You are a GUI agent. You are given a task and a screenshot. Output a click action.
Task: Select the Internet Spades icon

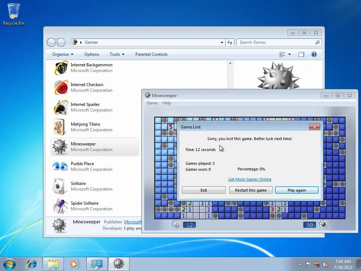pyautogui.click(x=61, y=107)
